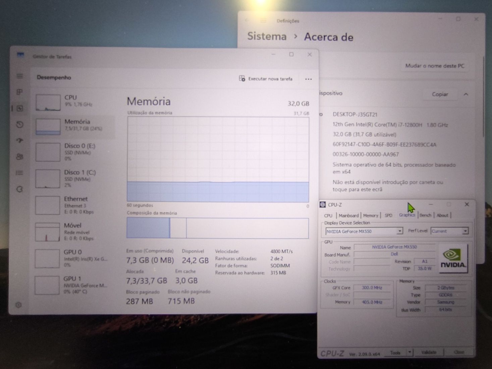Click the Settings back arrow
Viewport: 492px width, 369px height.
pyautogui.click(x=247, y=21)
